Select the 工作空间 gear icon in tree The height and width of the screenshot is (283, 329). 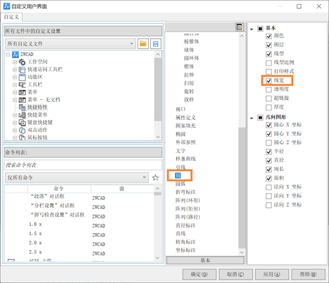pos(22,62)
